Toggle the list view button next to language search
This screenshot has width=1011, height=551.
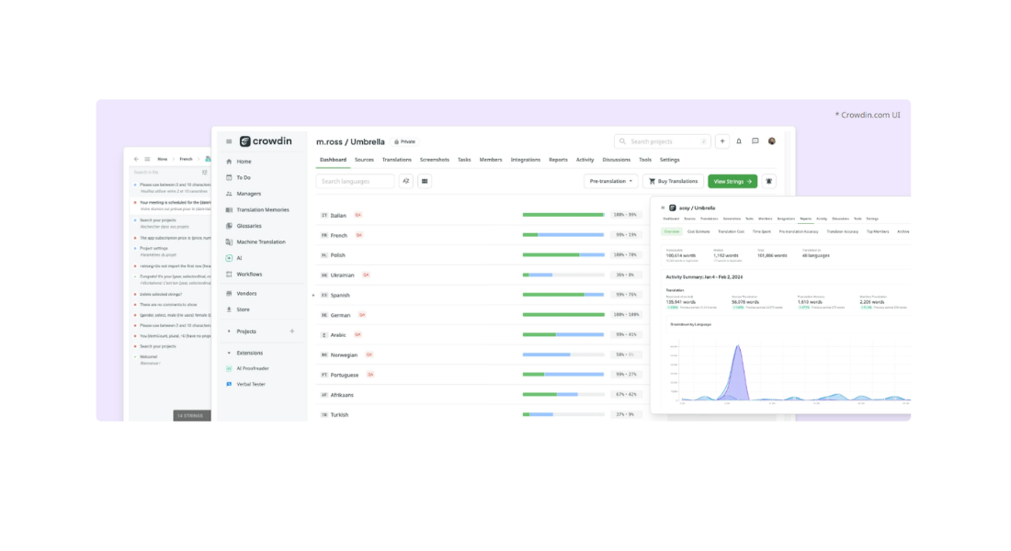425,182
